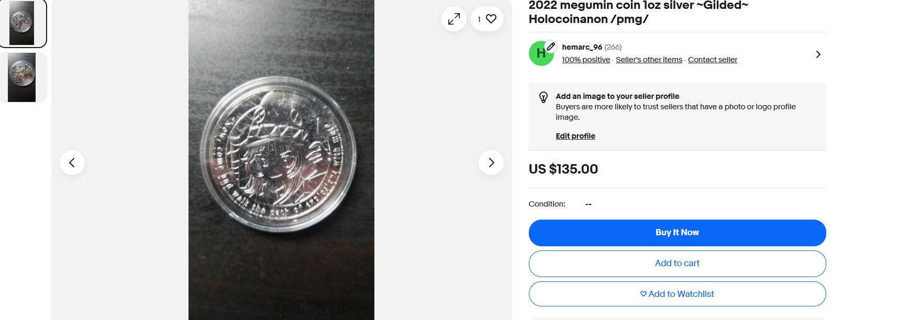This screenshot has width=909, height=320.
Task: Select the first coin thumbnail
Action: pyautogui.click(x=22, y=23)
